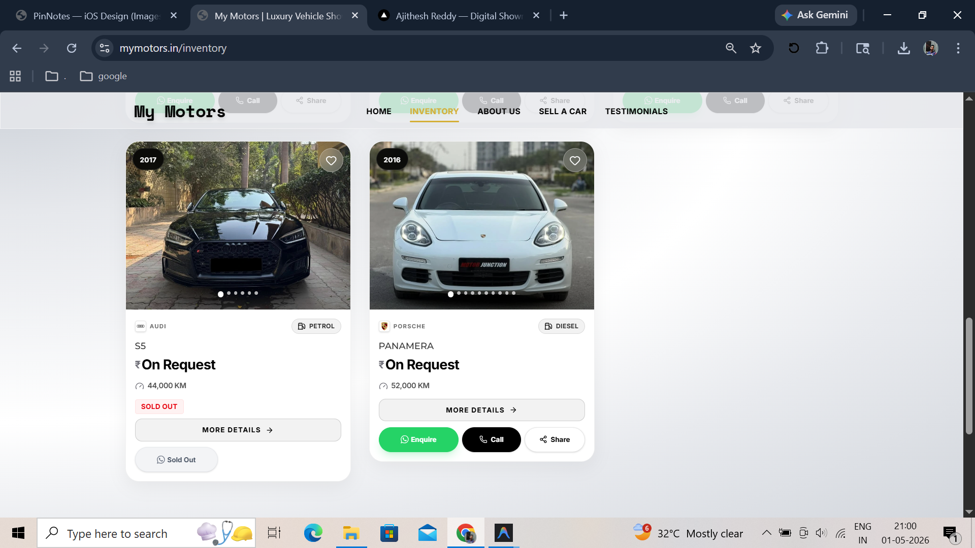Click the SOLD OUT red label
The image size is (975, 548).
pos(159,406)
